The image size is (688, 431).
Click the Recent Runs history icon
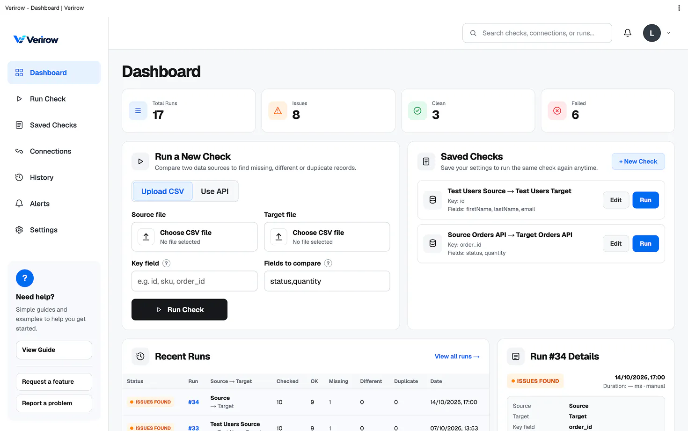[140, 357]
